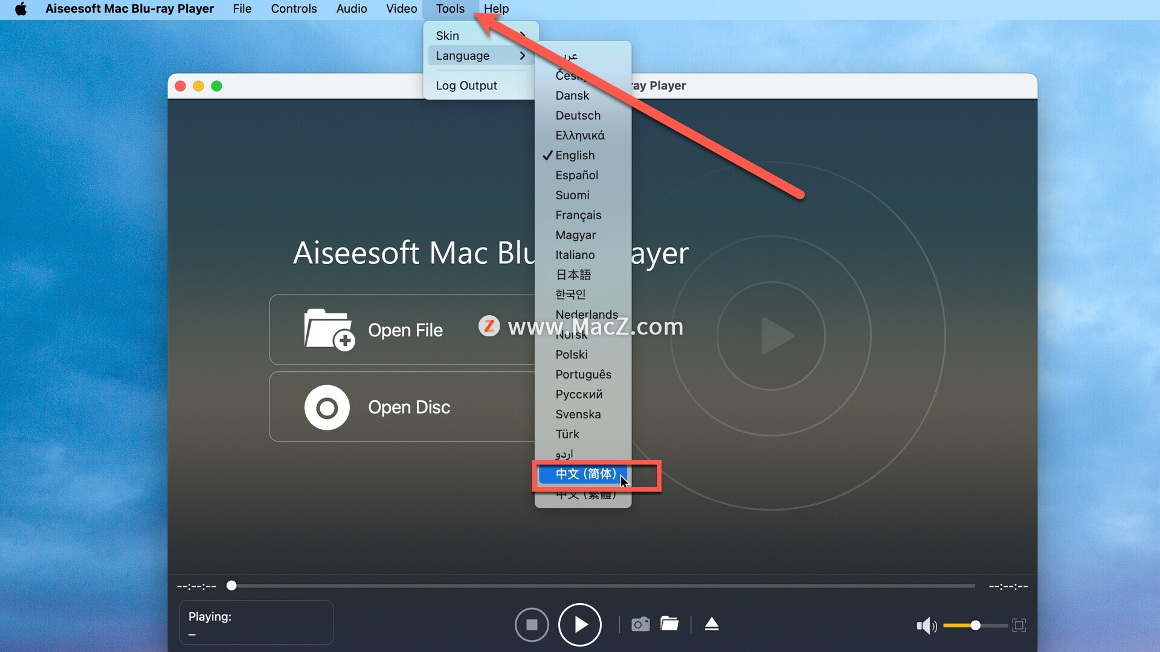Take a snapshot with camera icon
Viewport: 1160px width, 652px height.
[640, 624]
